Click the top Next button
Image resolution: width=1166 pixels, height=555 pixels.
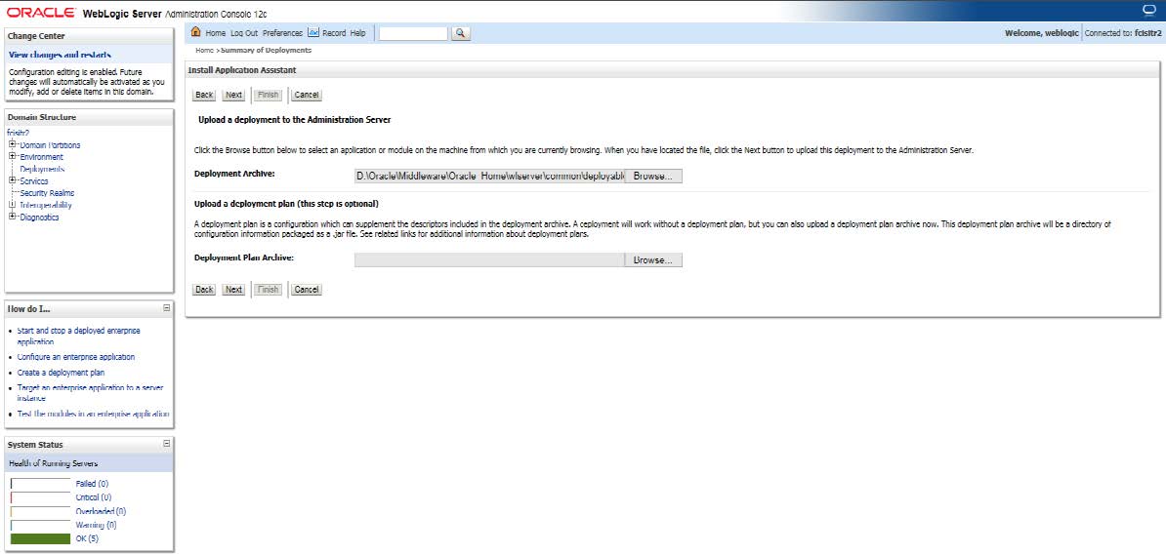pos(233,95)
